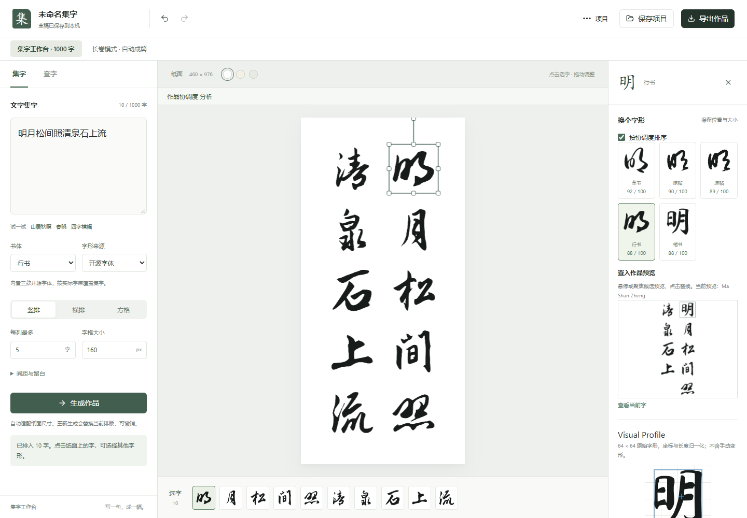Select the 泉 glyph in the bottom strip

pos(366,498)
